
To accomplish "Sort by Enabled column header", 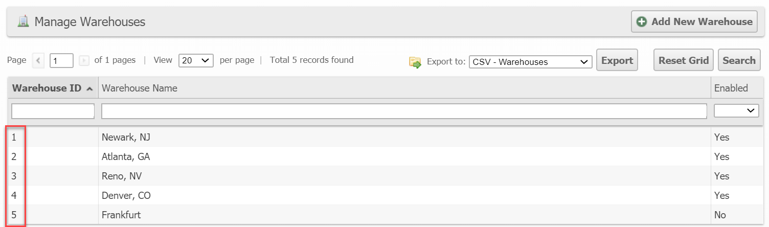I will pyautogui.click(x=731, y=88).
